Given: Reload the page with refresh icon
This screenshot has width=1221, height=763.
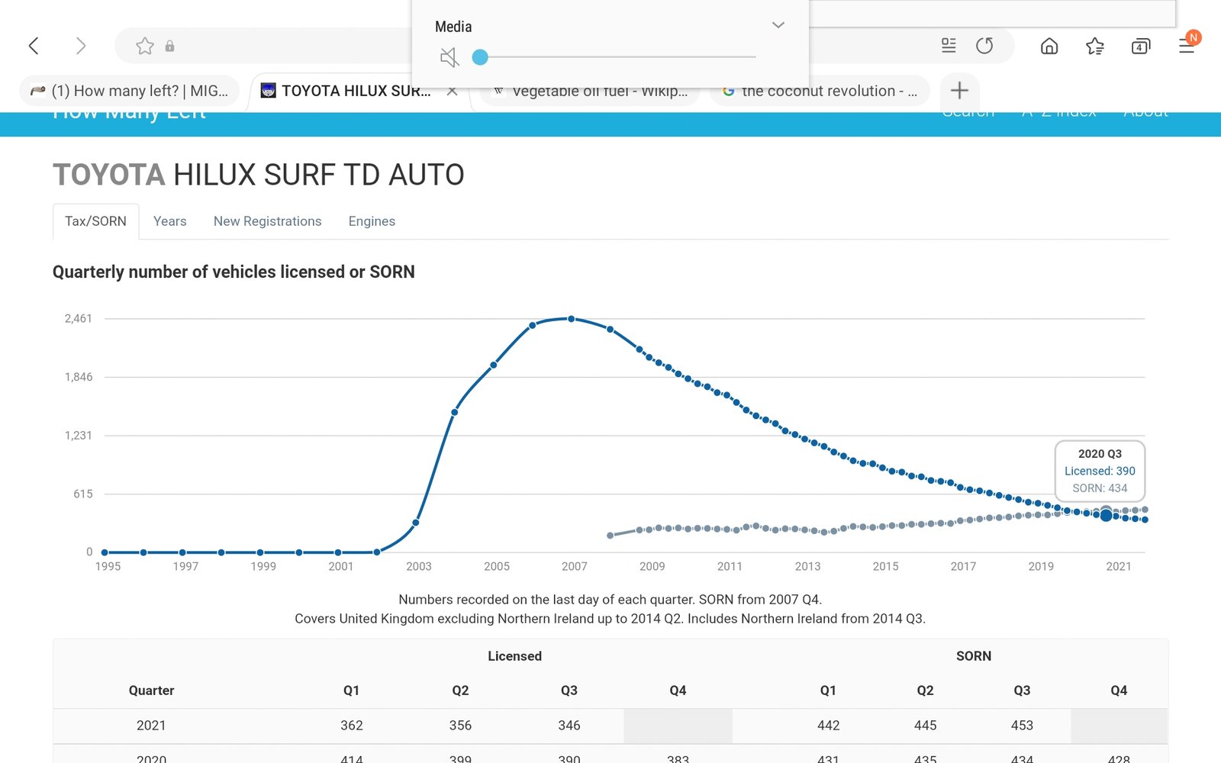Looking at the screenshot, I should click(984, 46).
